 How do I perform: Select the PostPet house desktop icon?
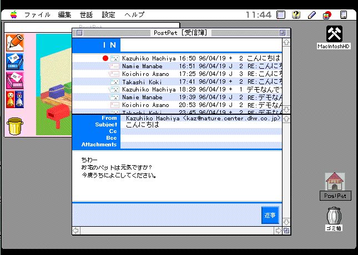pyautogui.click(x=335, y=186)
